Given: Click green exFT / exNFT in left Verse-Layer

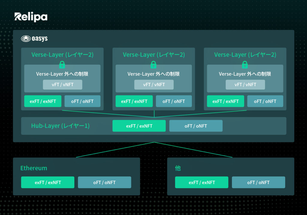Looking at the screenshot, I should [x=43, y=101].
